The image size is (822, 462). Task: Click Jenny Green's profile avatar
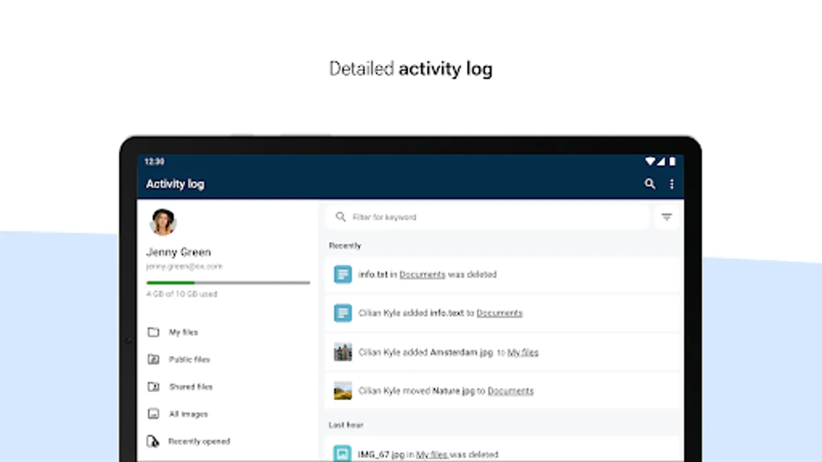(163, 222)
